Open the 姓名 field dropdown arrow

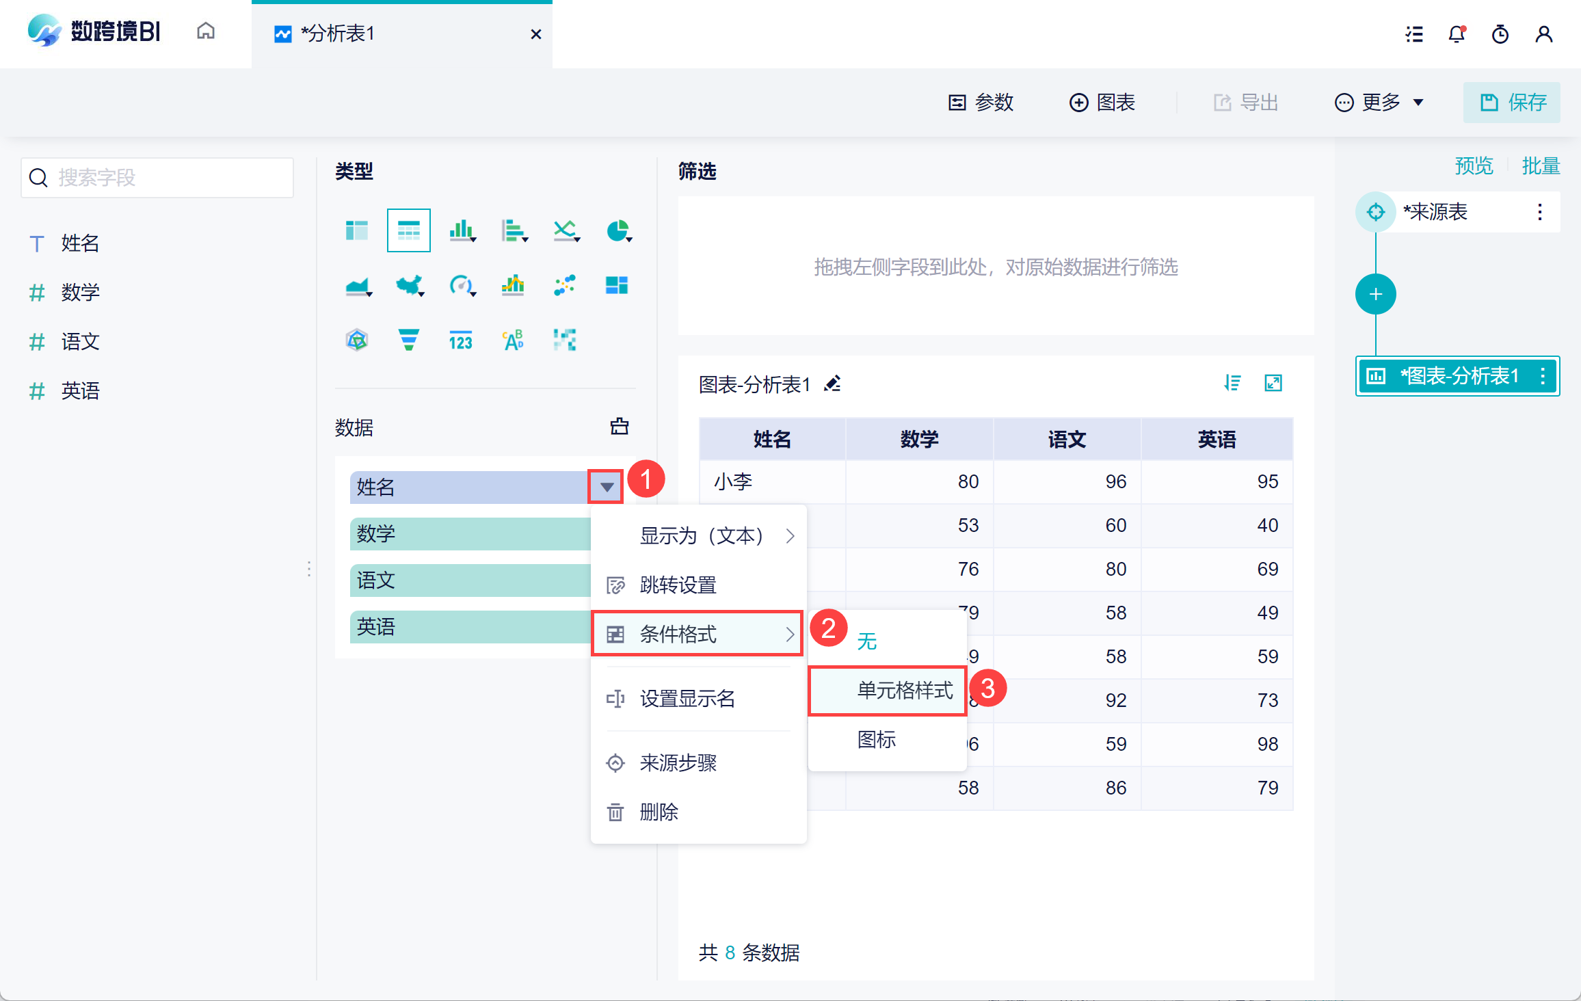[x=606, y=487]
